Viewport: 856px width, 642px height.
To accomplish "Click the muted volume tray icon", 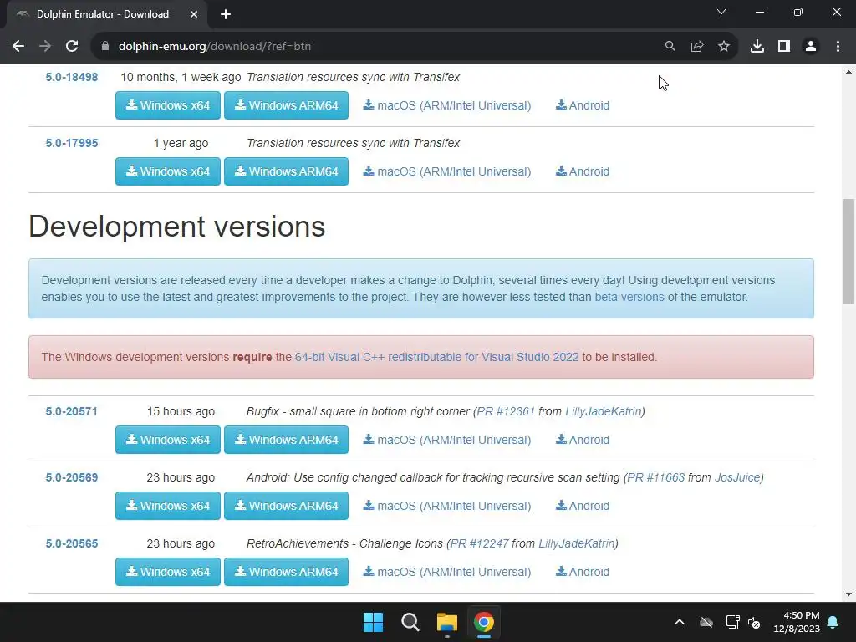I will pyautogui.click(x=755, y=622).
